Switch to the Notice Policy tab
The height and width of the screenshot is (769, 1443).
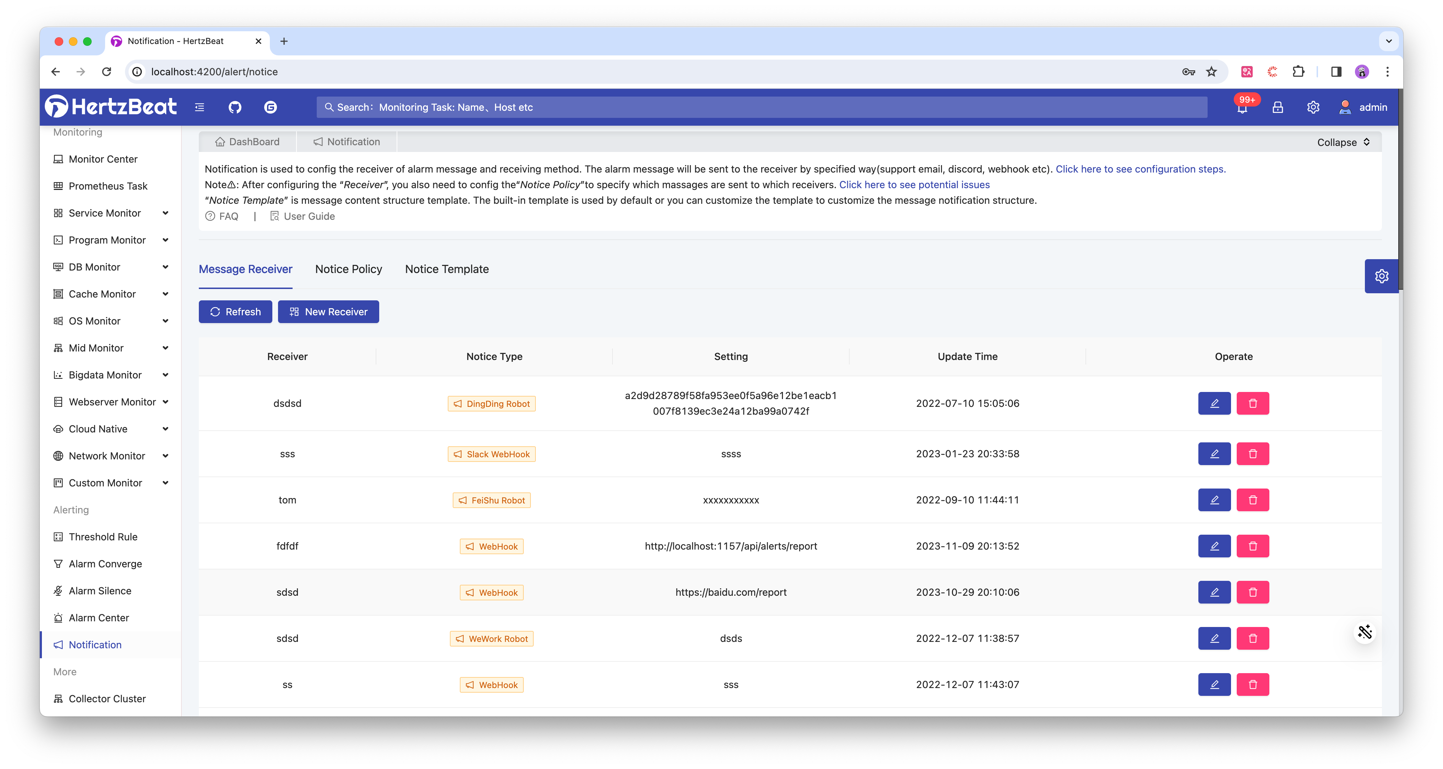pyautogui.click(x=348, y=269)
